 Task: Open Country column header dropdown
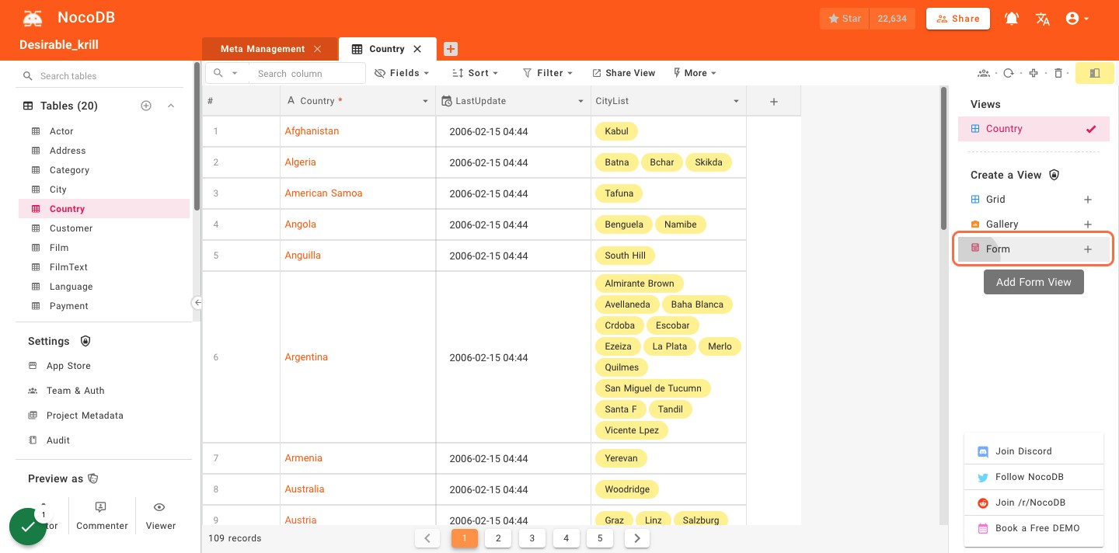425,101
